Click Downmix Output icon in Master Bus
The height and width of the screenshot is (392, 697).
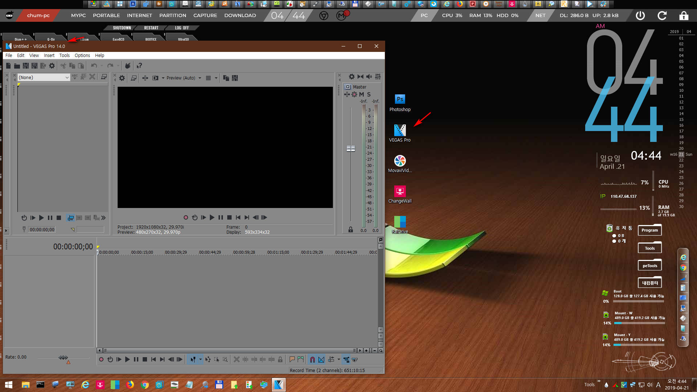360,77
